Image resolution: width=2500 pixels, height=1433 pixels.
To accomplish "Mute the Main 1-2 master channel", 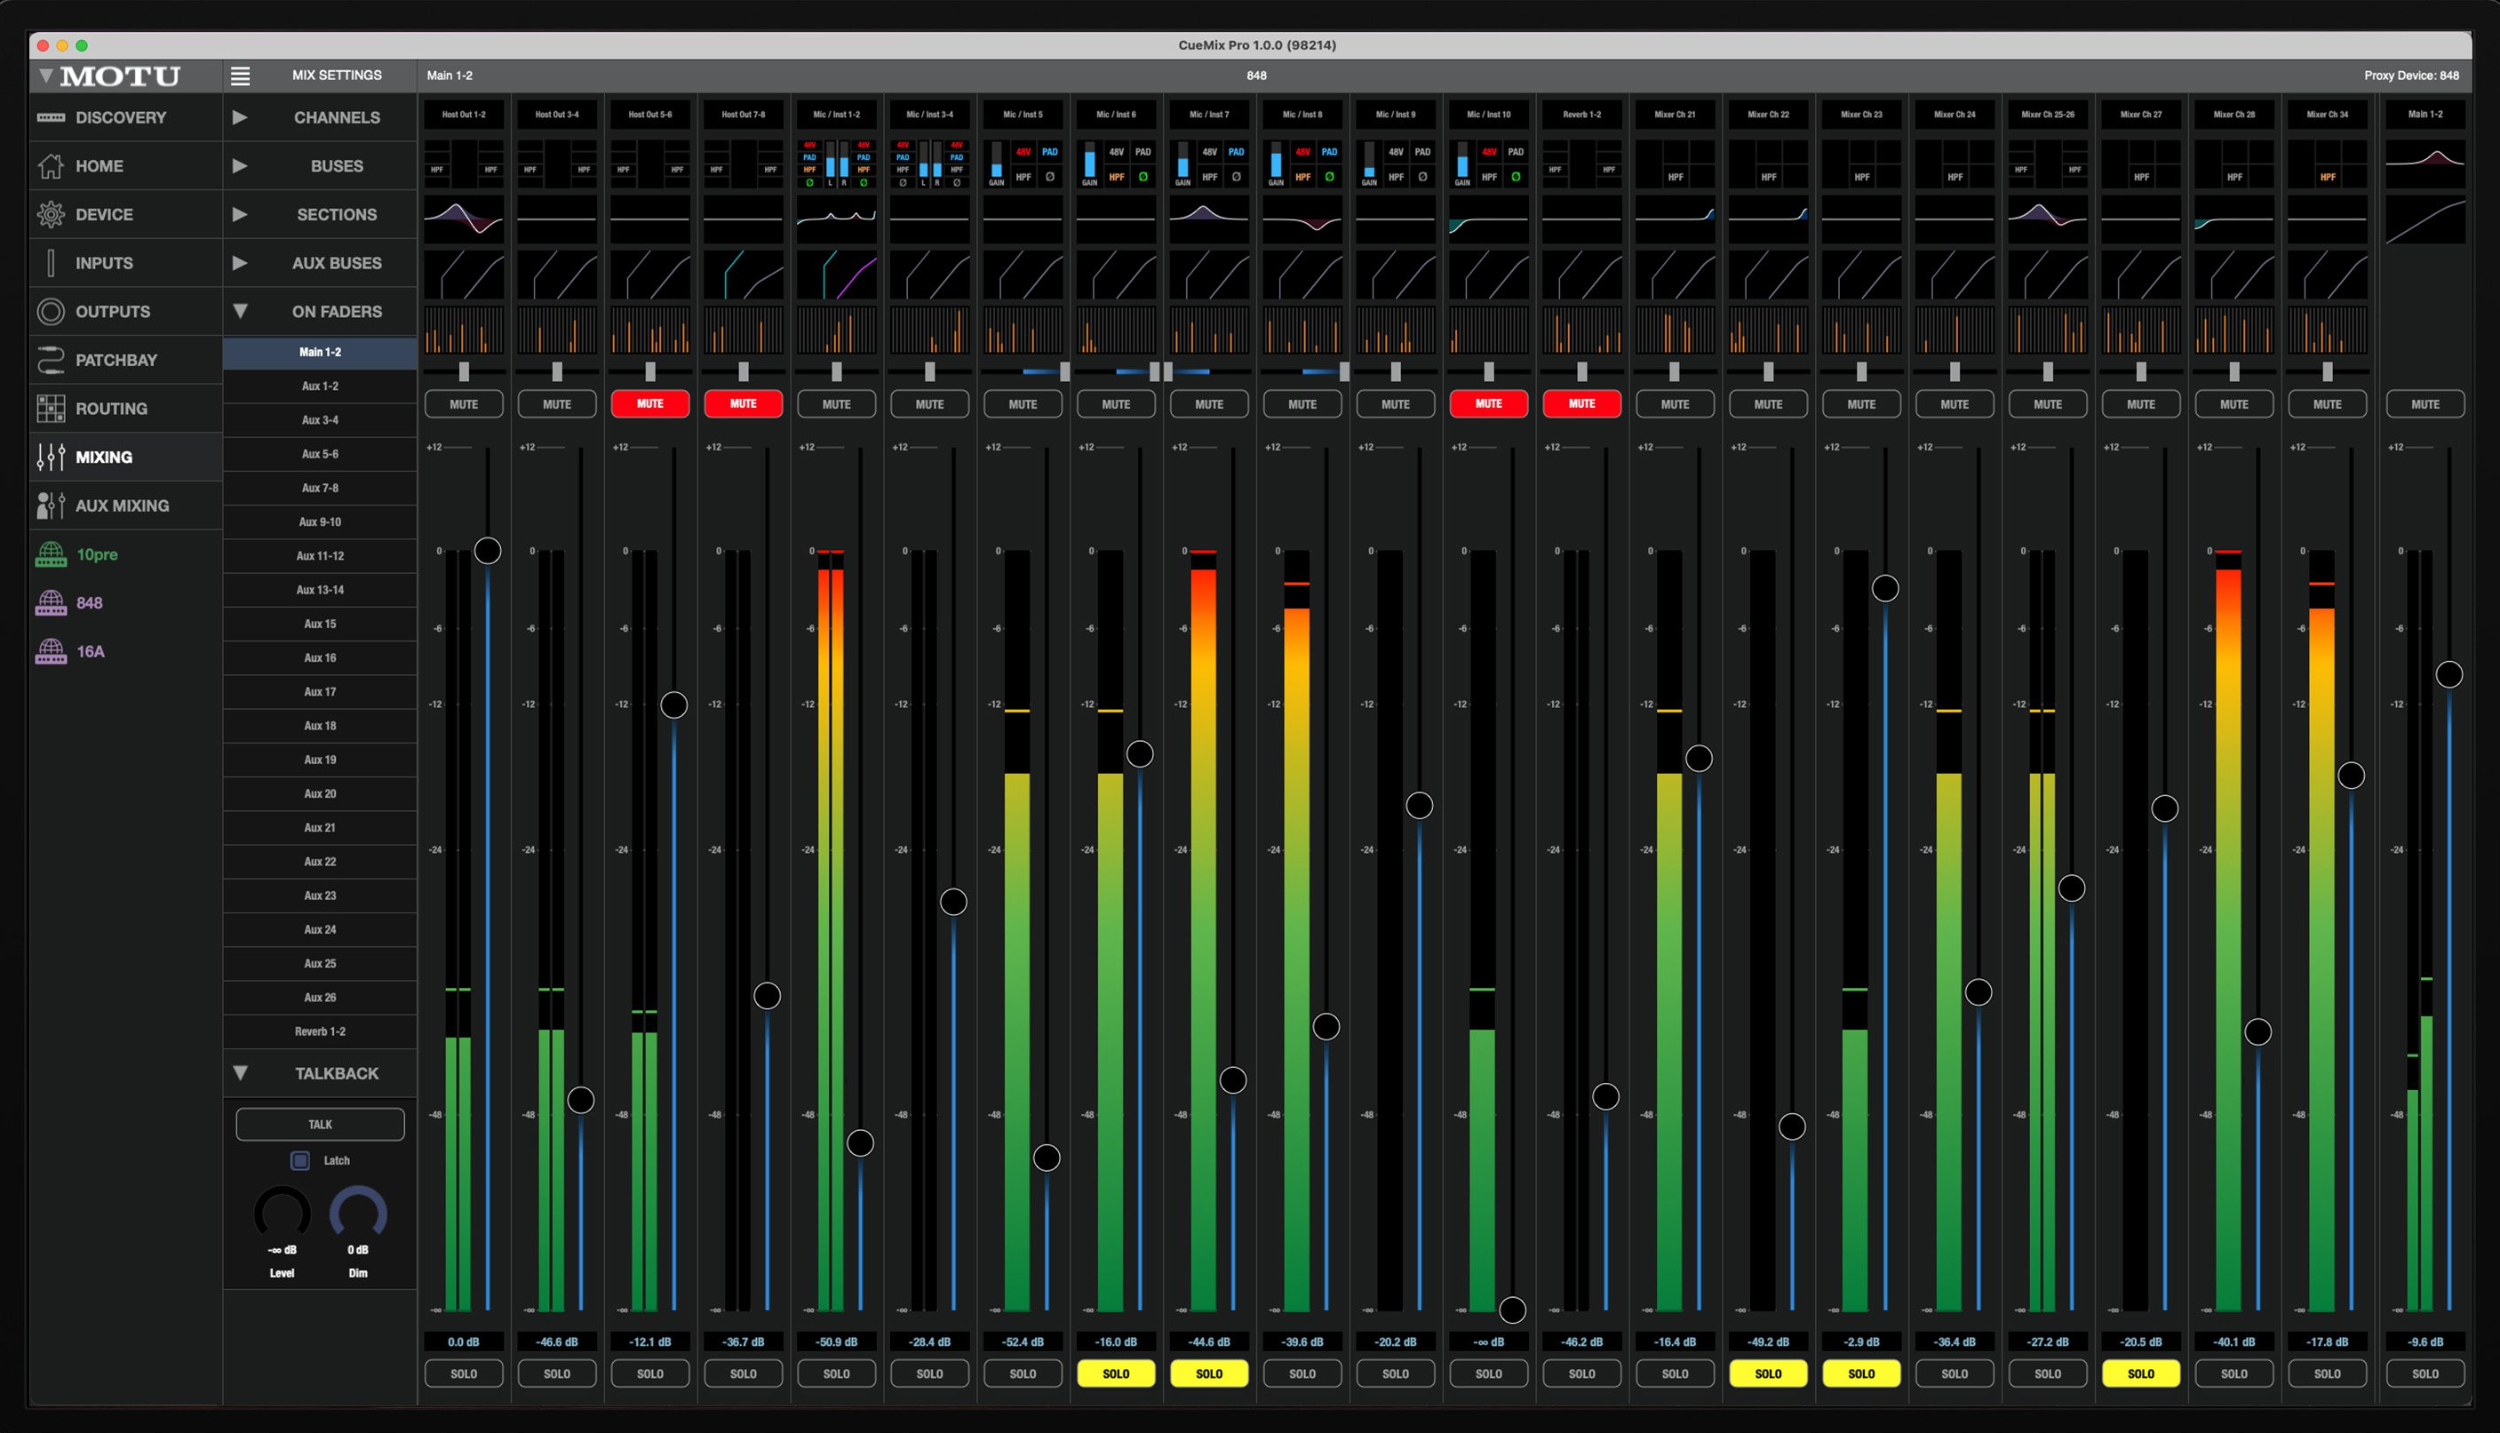I will (x=2424, y=403).
